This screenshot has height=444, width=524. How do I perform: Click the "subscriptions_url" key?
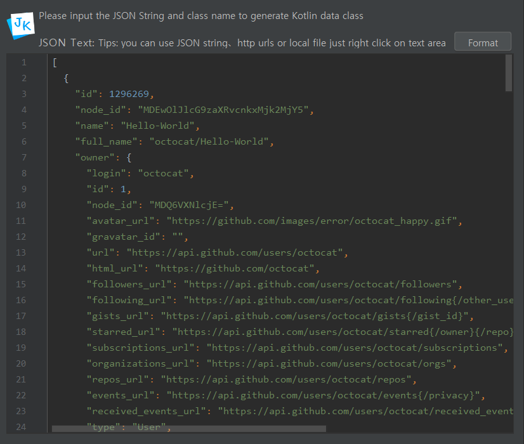coord(140,348)
